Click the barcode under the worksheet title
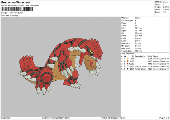 tap(17, 9)
